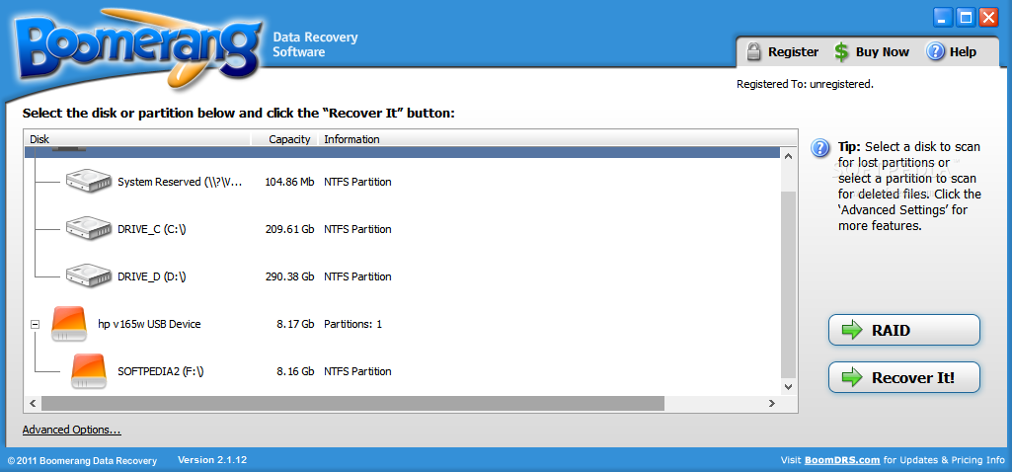
Task: Open the Buy Now tab
Action: tap(871, 52)
